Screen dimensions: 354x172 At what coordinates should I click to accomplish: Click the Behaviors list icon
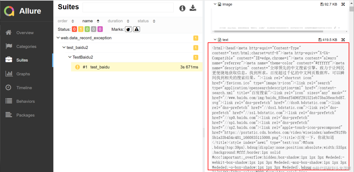point(9,101)
